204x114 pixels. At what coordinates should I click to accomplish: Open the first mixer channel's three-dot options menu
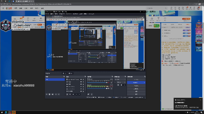[111, 82]
